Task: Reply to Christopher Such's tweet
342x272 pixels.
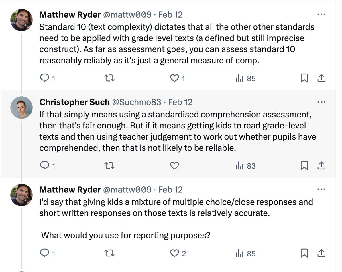Action: pyautogui.click(x=47, y=166)
